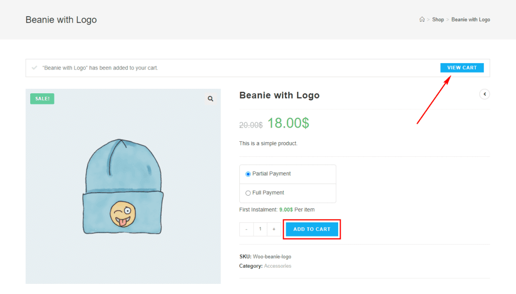Click the quantity input field
The image size is (516, 294).
(x=260, y=229)
